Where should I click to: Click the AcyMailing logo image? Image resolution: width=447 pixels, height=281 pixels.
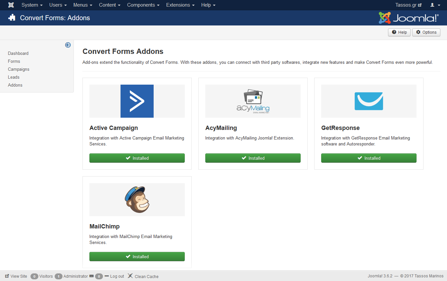coord(253,101)
